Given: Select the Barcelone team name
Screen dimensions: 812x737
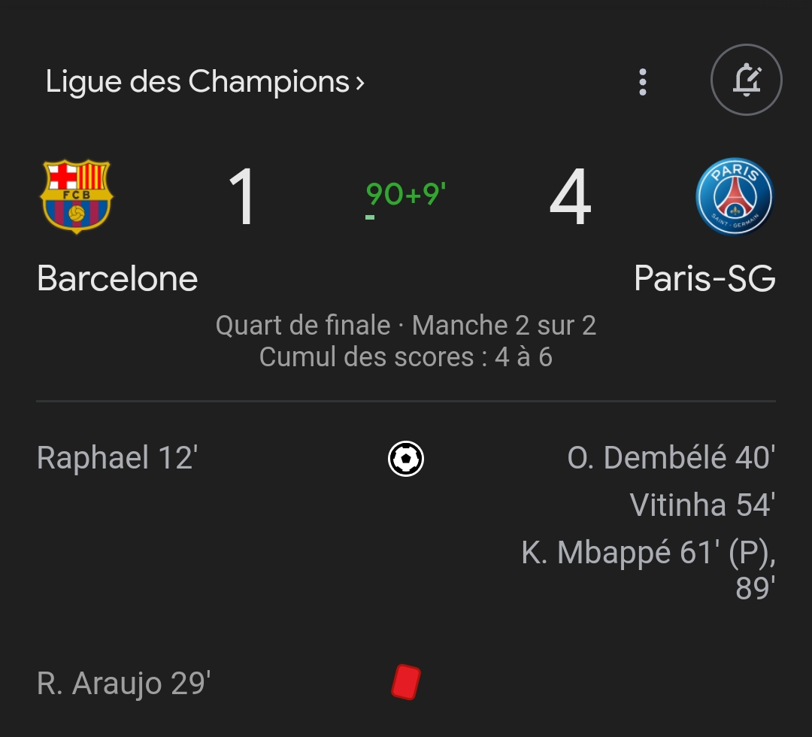Looking at the screenshot, I should coord(117,279).
